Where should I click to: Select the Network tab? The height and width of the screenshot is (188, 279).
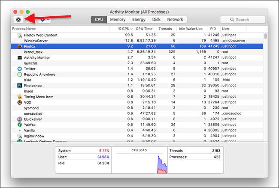[175, 20]
